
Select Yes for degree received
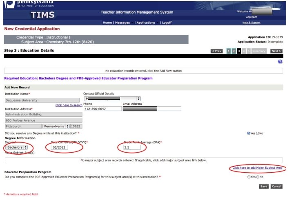click(x=249, y=133)
